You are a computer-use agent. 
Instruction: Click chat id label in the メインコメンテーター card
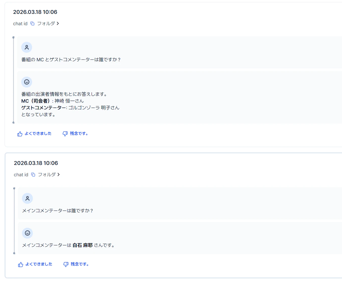(x=21, y=175)
